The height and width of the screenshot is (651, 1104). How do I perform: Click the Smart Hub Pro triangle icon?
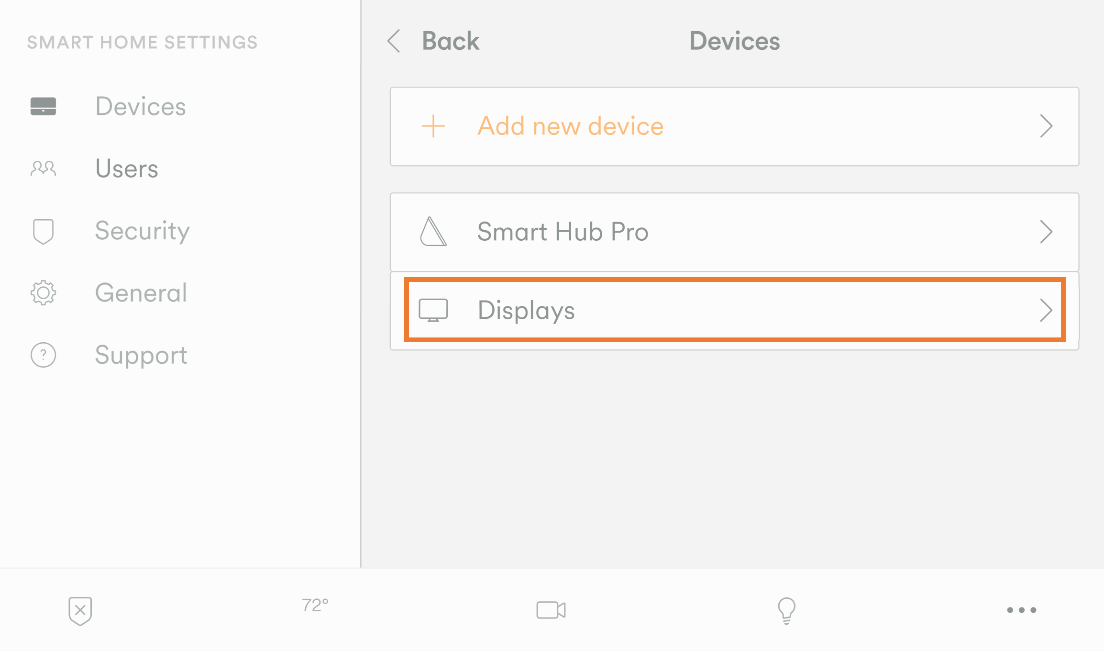pos(433,232)
